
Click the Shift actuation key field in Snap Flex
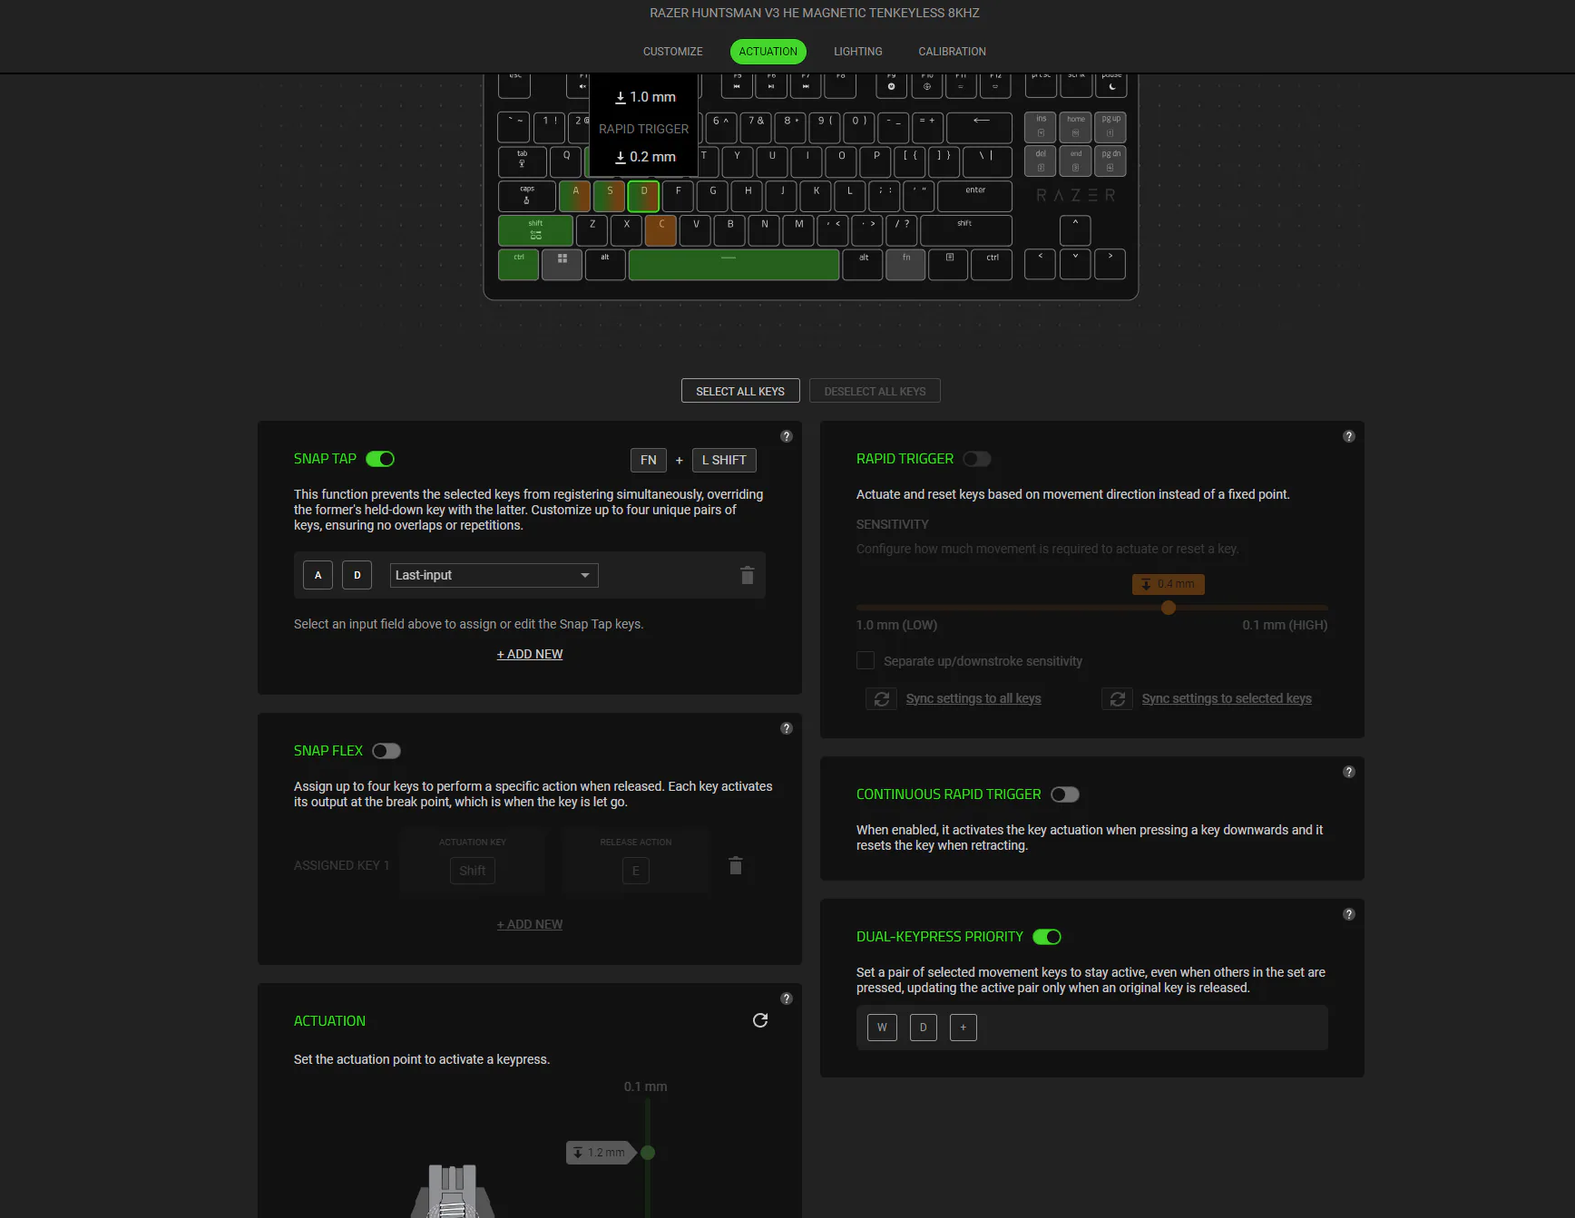coord(473,871)
